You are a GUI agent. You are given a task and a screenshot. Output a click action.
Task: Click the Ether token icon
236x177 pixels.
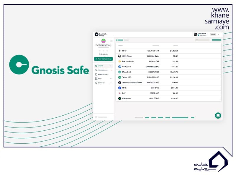(120, 51)
